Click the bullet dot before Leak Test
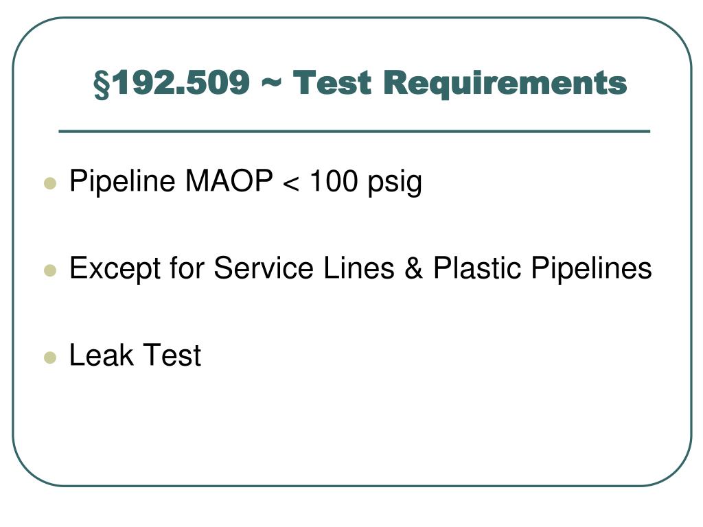This screenshot has height=527, width=703. tap(50, 358)
